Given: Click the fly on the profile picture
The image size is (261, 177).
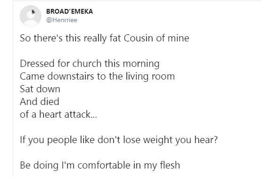Looking at the screenshot, I should click(33, 12).
